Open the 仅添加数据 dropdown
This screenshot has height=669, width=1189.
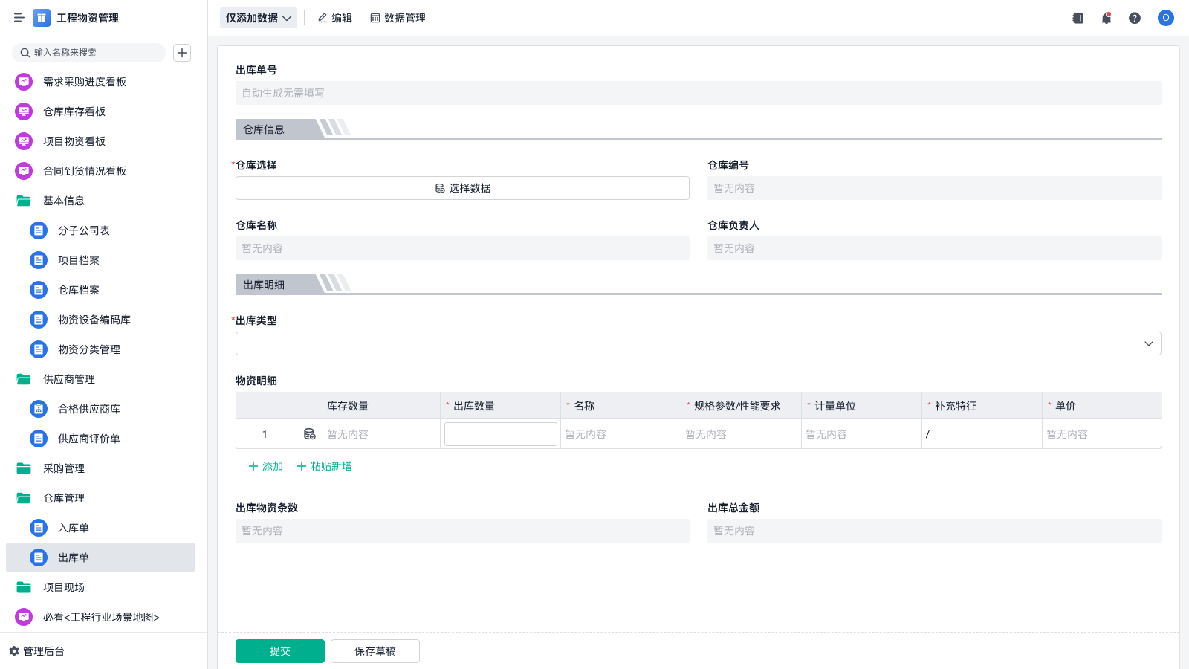[x=259, y=18]
